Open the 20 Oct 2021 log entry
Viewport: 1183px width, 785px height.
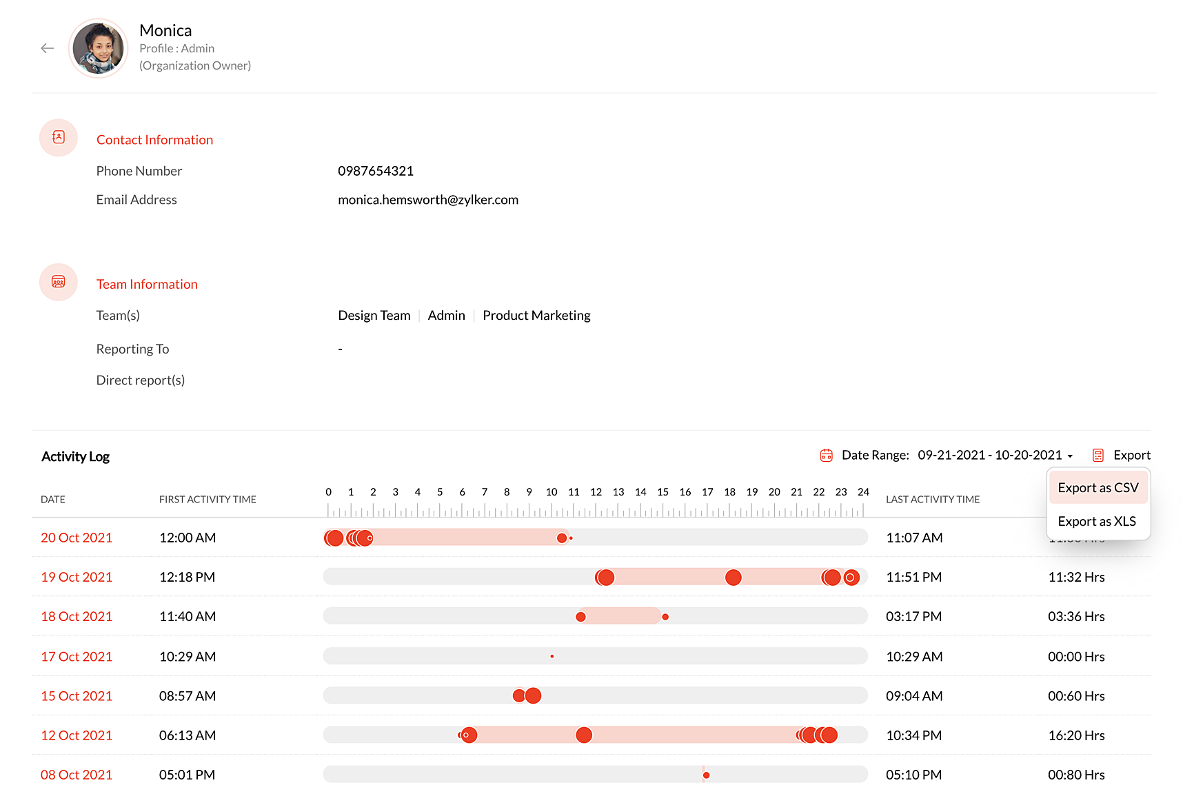77,538
